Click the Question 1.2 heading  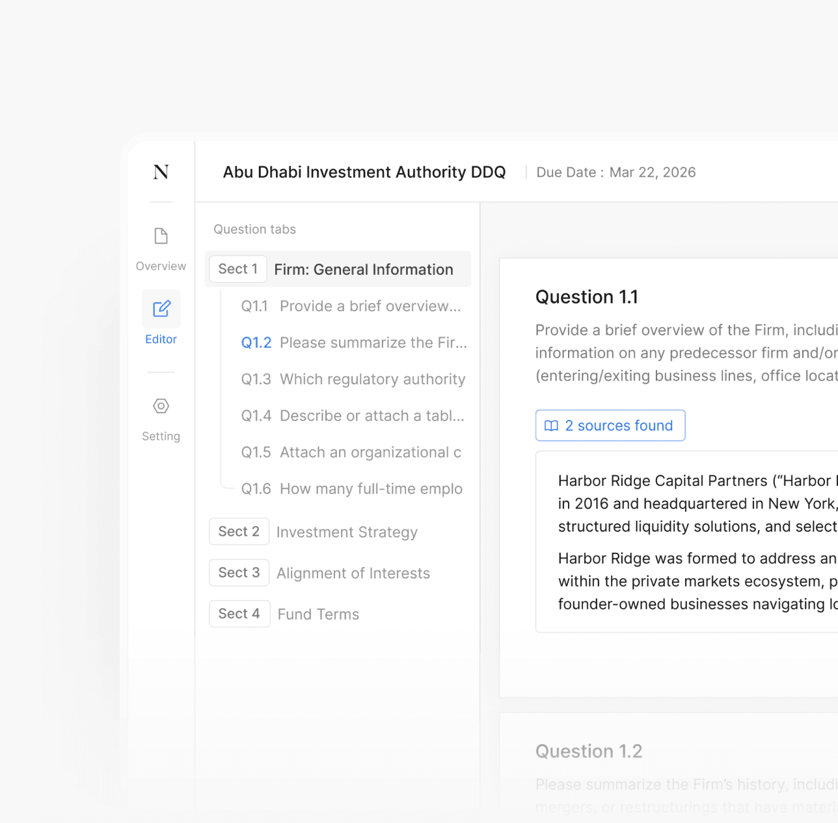point(589,751)
